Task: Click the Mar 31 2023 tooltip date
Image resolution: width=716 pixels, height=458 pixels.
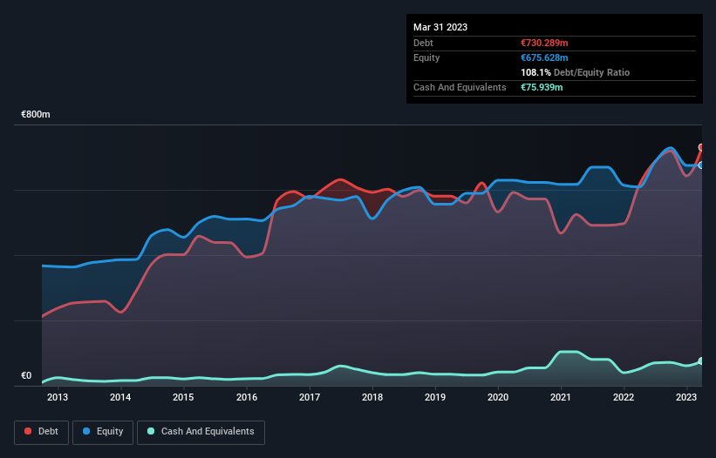Action: click(x=440, y=27)
